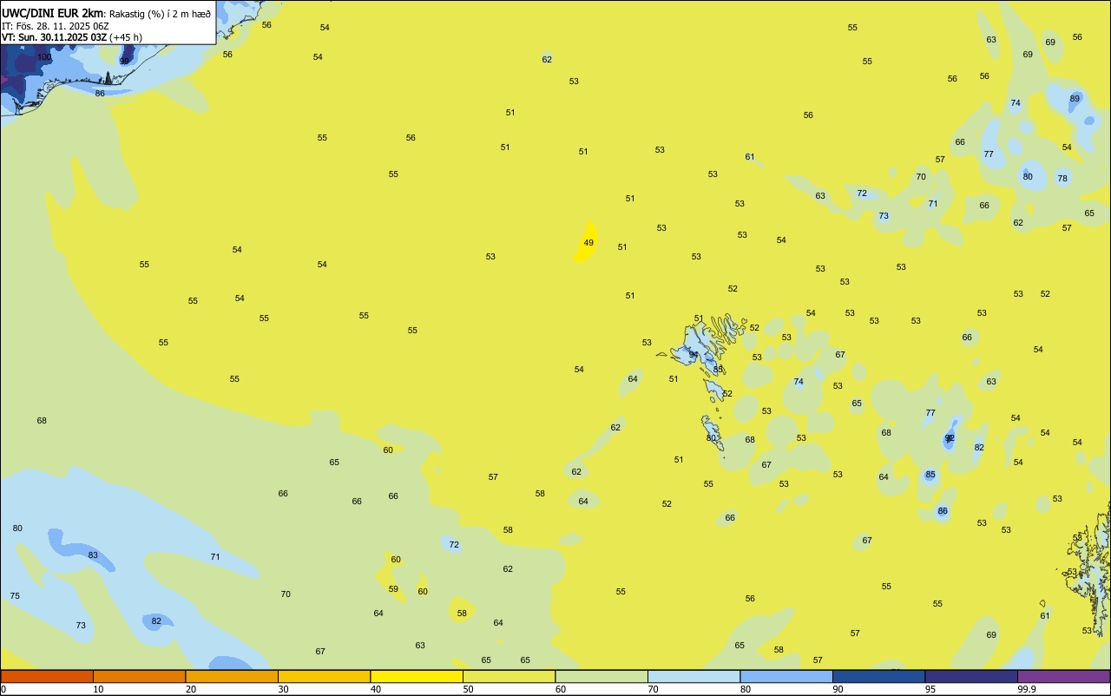The height and width of the screenshot is (696, 1111).
Task: Click the 89 humidity value on the map
Action: click(1075, 99)
